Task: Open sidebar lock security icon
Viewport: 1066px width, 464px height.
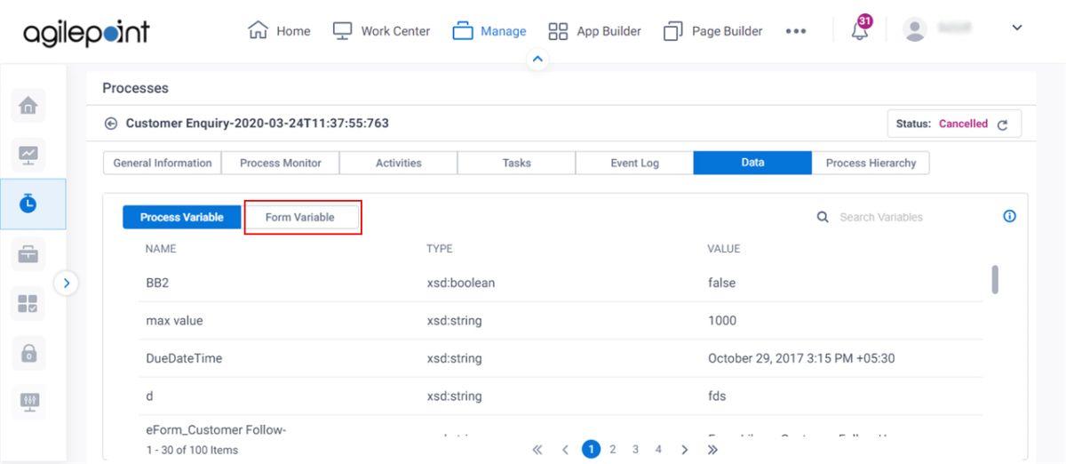Action: (28, 353)
